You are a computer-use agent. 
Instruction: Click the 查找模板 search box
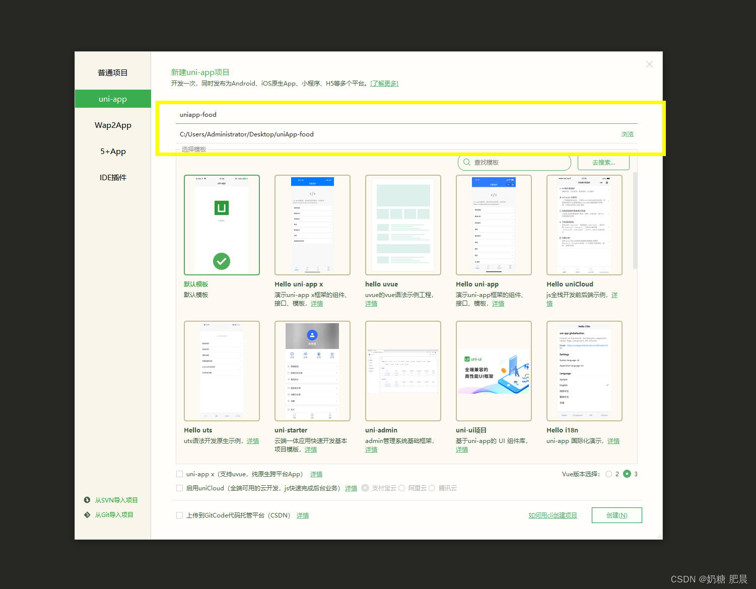[x=514, y=163]
